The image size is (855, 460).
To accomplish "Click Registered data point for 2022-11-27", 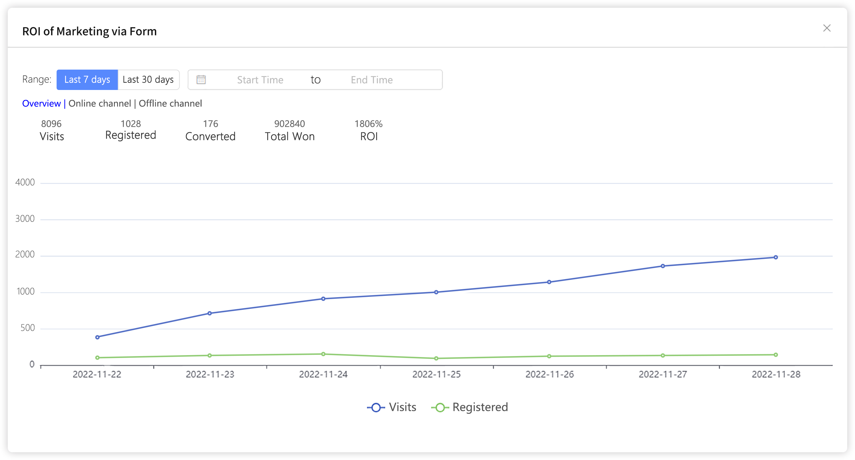I will [663, 355].
